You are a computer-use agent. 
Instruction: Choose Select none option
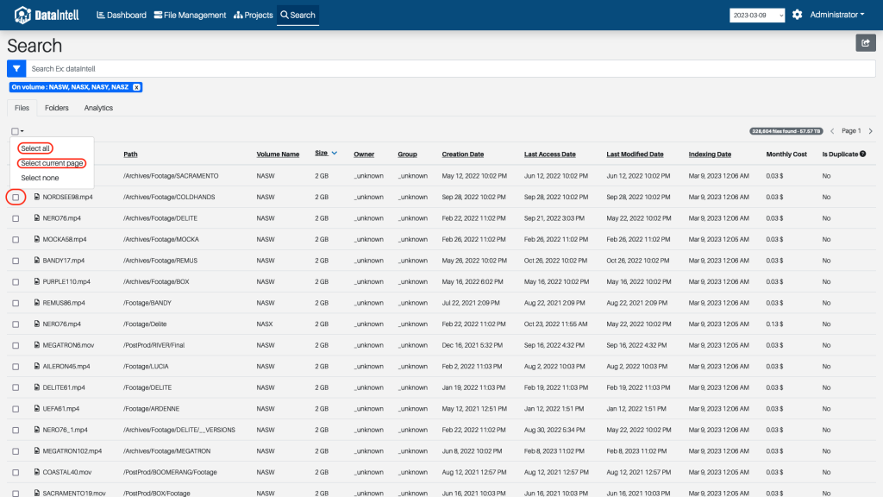40,178
